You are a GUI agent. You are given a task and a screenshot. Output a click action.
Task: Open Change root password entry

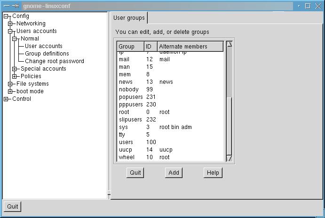click(55, 61)
